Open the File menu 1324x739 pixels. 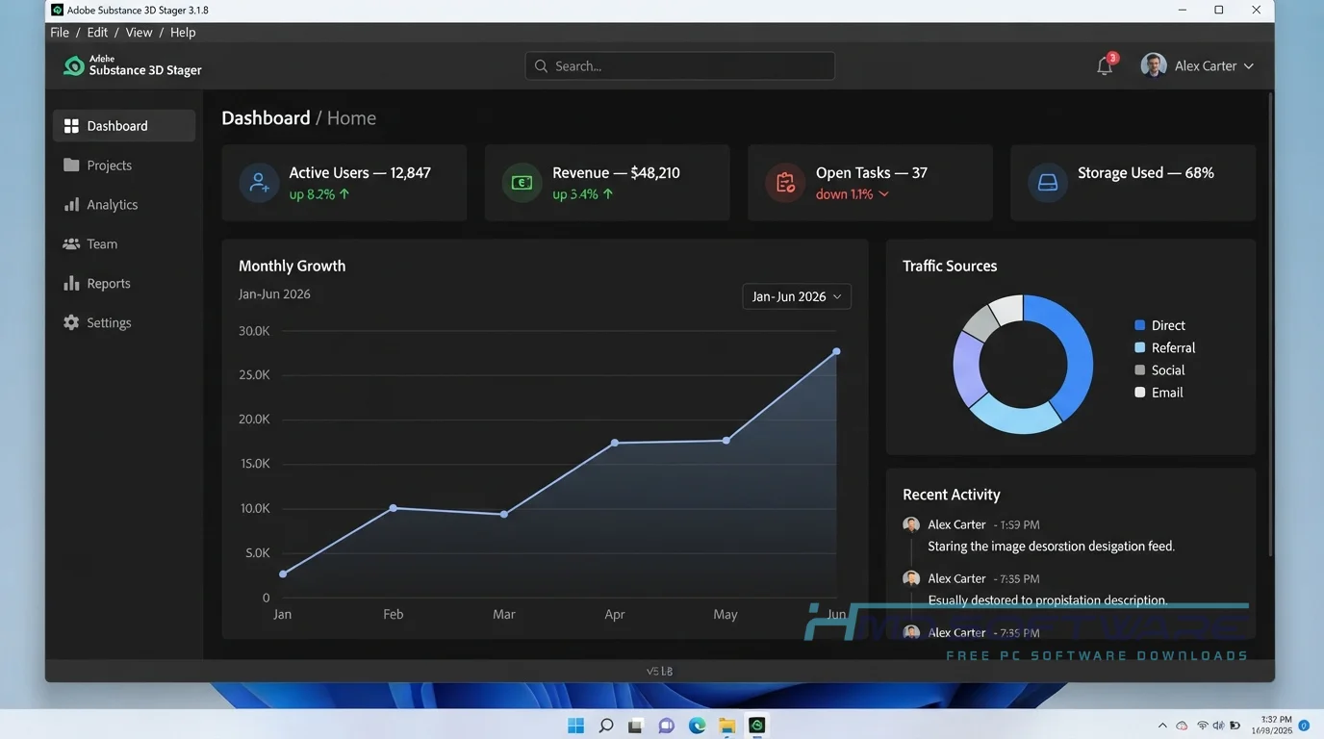click(x=60, y=32)
